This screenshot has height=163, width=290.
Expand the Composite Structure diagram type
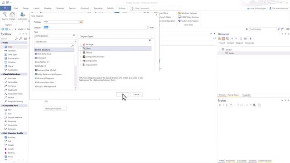coord(80,57)
